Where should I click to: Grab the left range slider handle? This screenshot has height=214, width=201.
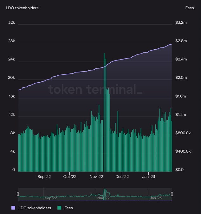pos(18,194)
